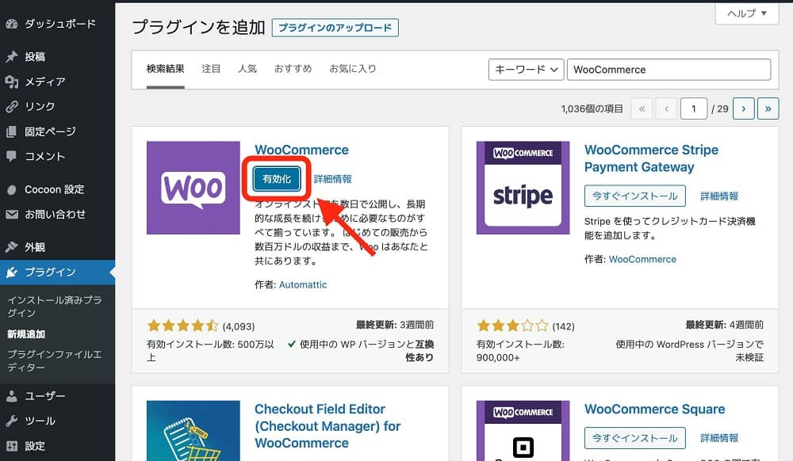Open 詳細情報 for WooCommerce Square
Screen dimensions: 793x461
click(x=719, y=438)
